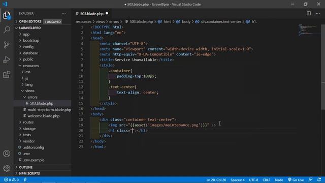Click Blade language mode status
This screenshot has width=325, height=183.
tap(279, 180)
